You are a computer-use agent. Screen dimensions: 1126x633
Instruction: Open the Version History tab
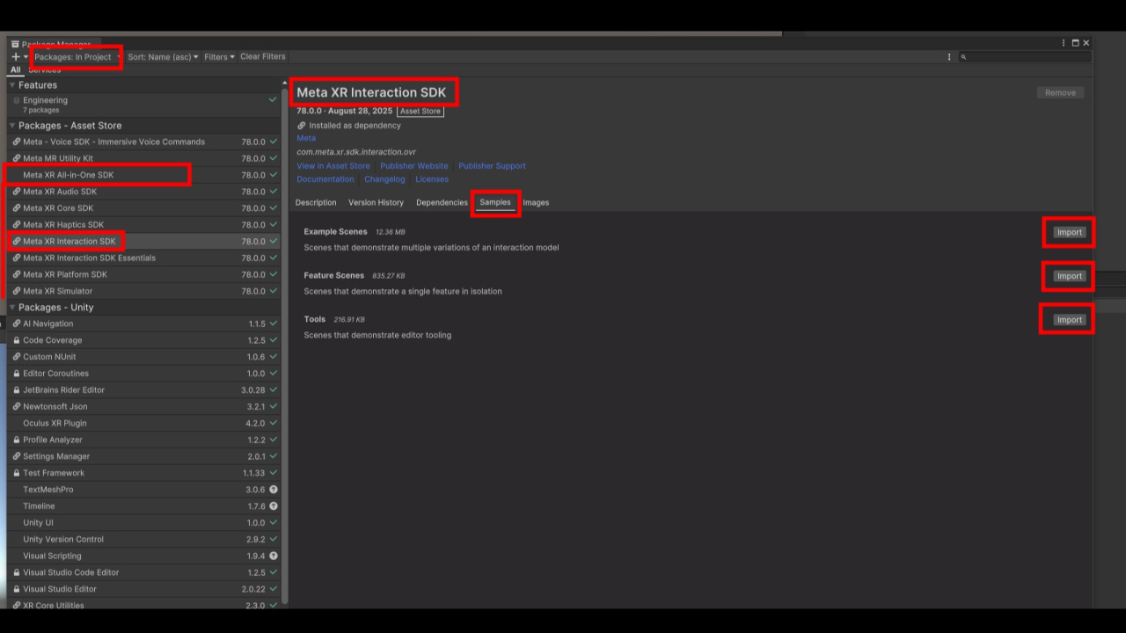point(376,202)
